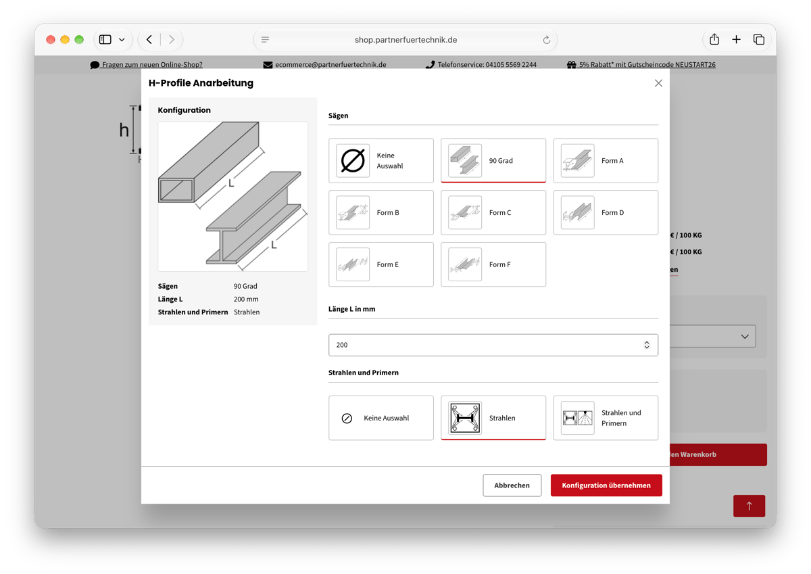This screenshot has height=574, width=811.
Task: Select the Form B sawing option
Action: 381,213
